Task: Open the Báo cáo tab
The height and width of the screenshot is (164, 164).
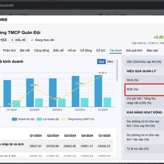Action: pos(152,50)
